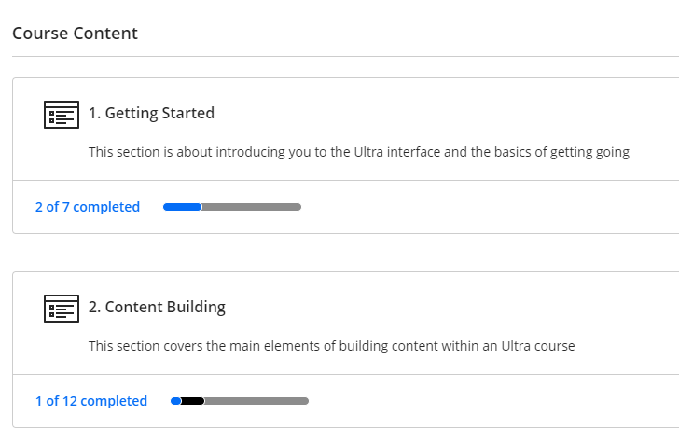Screen dimensions: 679x441
Task: Click gray remaining part of Content Building progress bar
Action: pyautogui.click(x=256, y=401)
